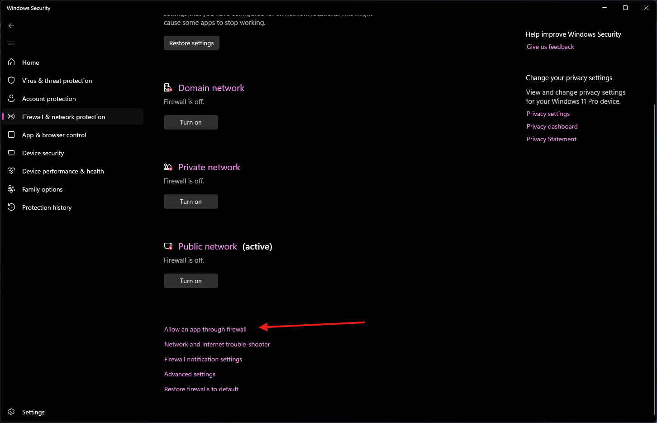Go to Home page
Screen dimensions: 657x423
73,62
